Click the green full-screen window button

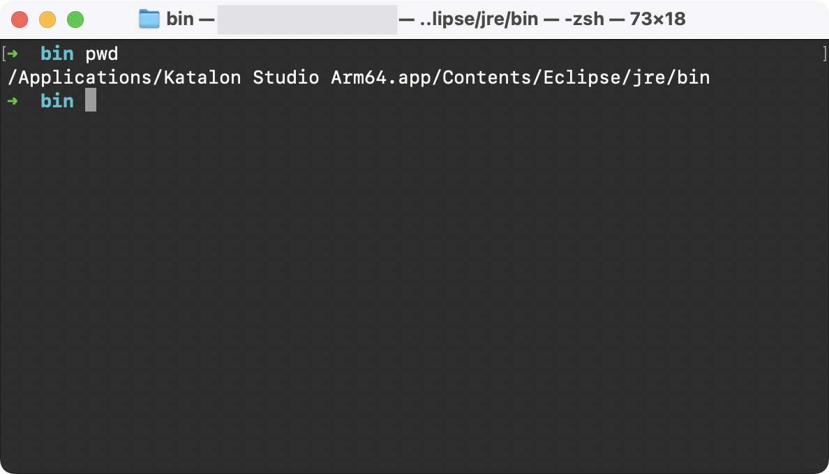tap(75, 20)
